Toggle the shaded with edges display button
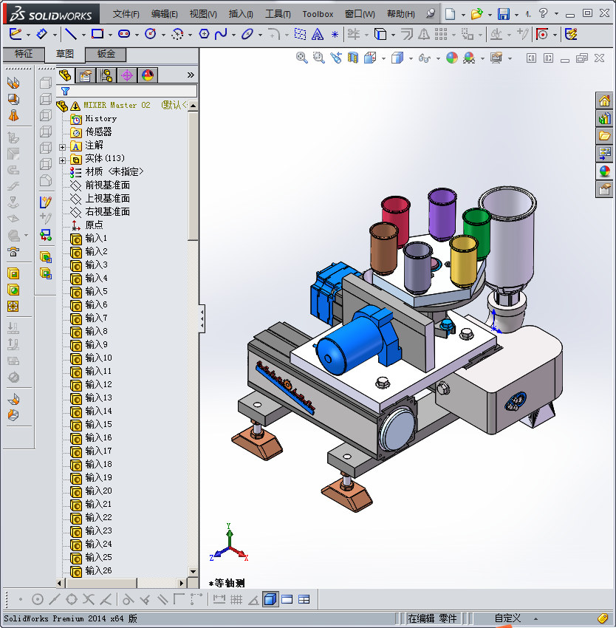 pos(270,600)
